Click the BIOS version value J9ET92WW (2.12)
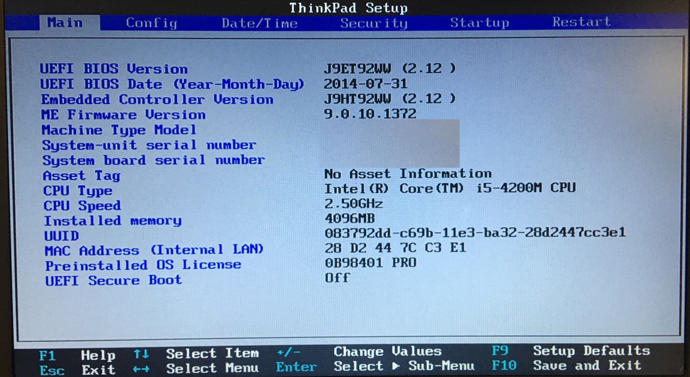 390,68
